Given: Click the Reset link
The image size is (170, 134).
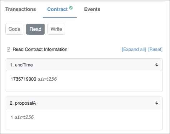Looking at the screenshot, I should [155, 49].
